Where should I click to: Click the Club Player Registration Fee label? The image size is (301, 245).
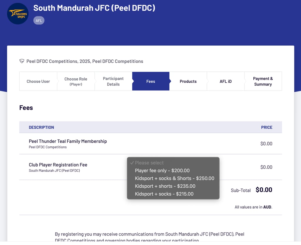point(58,165)
